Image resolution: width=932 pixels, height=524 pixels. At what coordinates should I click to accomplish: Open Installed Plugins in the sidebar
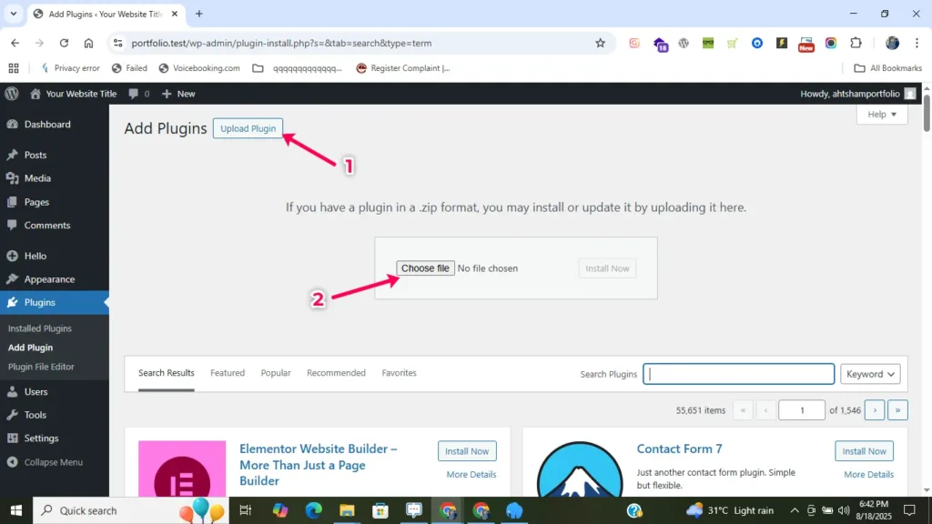pos(40,328)
